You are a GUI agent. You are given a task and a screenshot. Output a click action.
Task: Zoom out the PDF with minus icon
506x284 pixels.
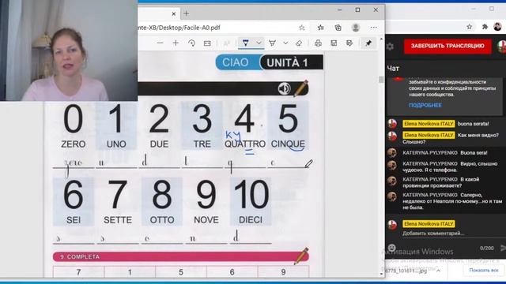point(160,43)
